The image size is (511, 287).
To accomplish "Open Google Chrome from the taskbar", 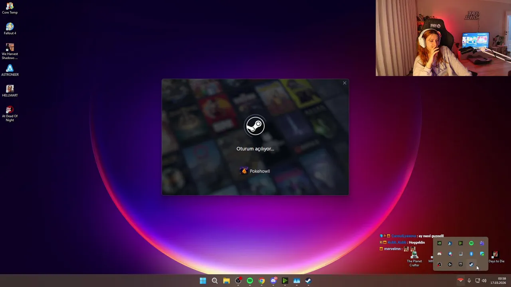I will tap(261, 281).
